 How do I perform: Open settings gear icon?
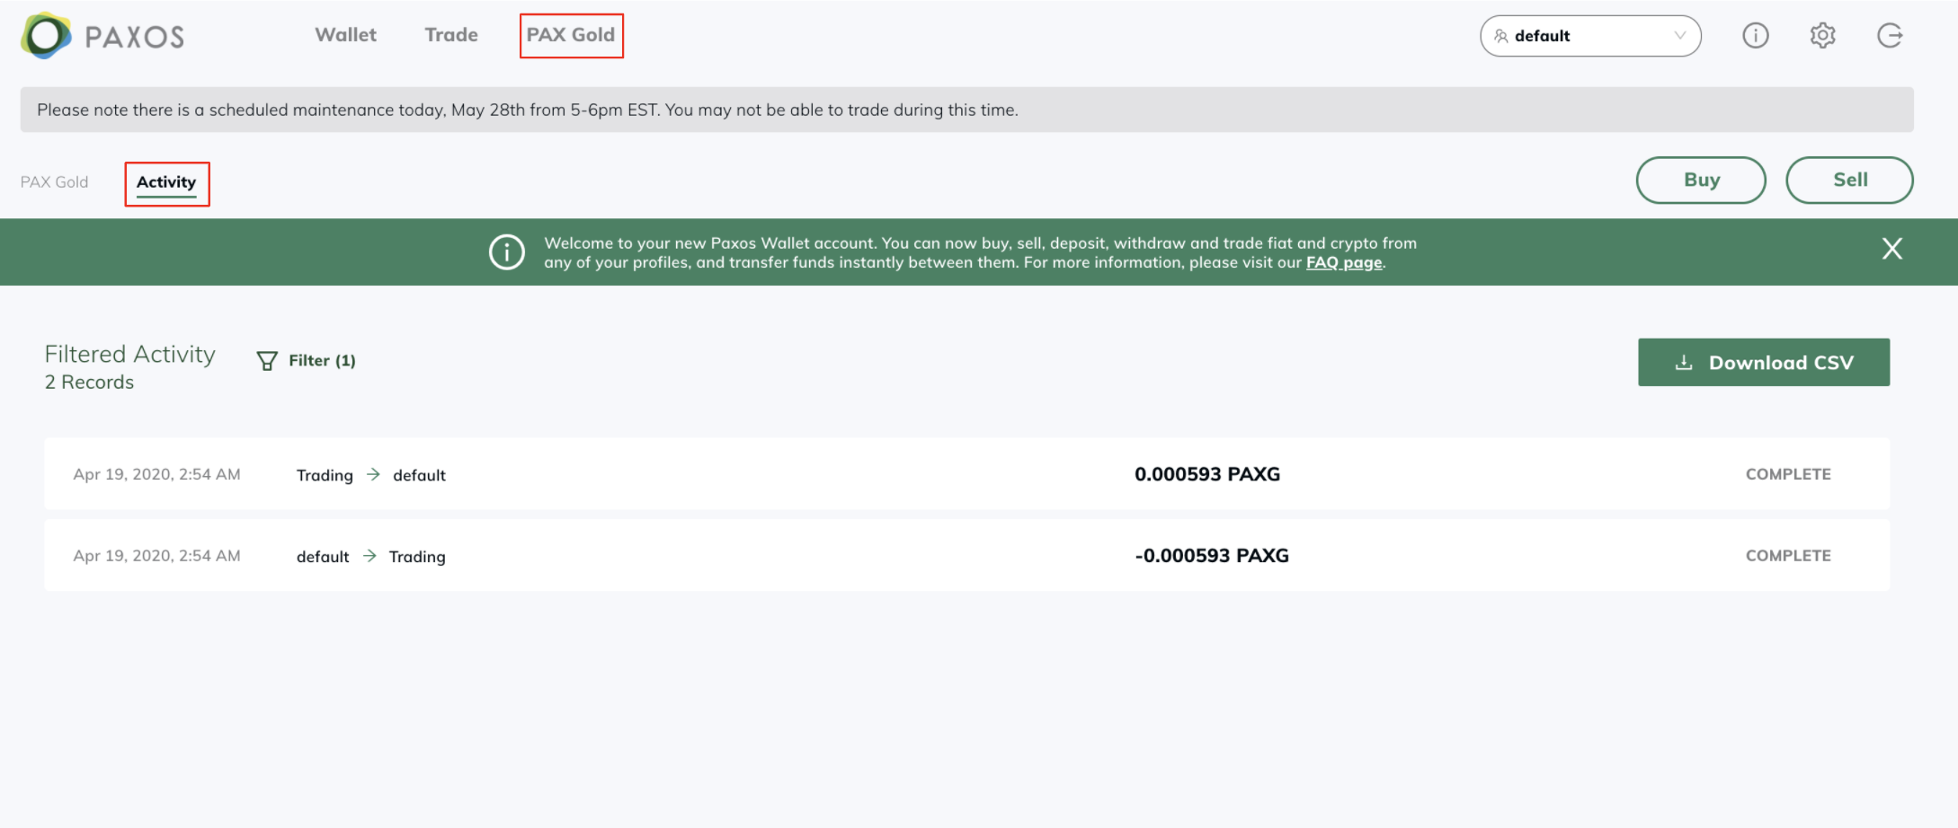click(x=1822, y=36)
